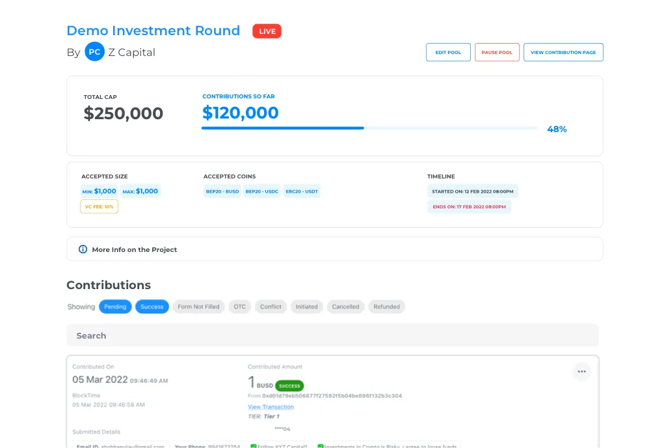Screen dimensions: 666x448
Task: Click the ERC20 - USDT coin tag
Action: pyautogui.click(x=302, y=191)
